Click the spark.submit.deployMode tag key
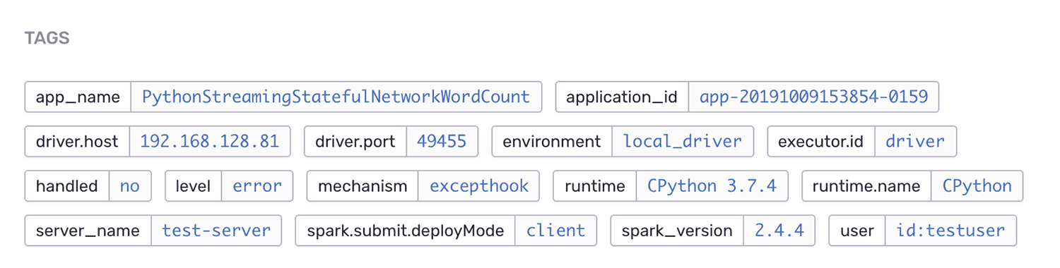Image resolution: width=1060 pixels, height=268 pixels. click(405, 230)
